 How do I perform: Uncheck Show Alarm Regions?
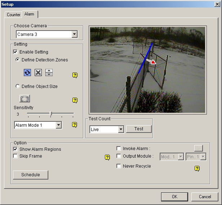click(15, 149)
